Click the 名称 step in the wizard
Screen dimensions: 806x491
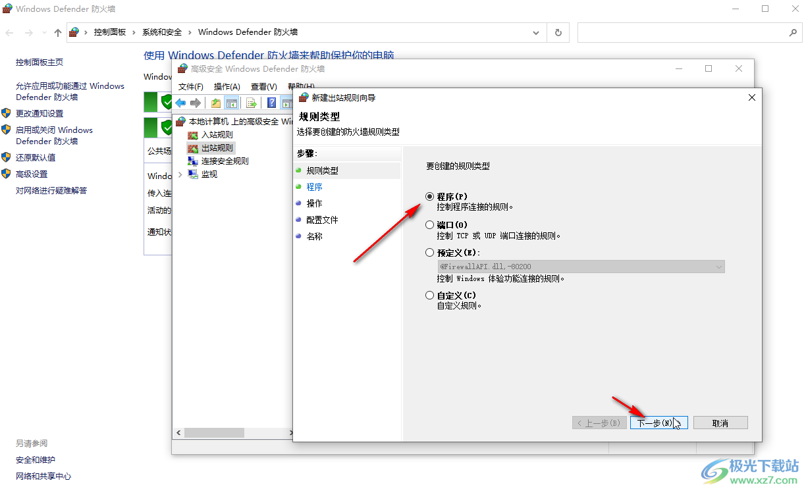click(x=314, y=236)
